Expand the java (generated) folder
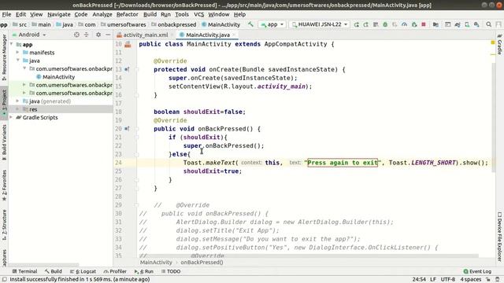Screen dimensions: 504x283 (x=18, y=101)
